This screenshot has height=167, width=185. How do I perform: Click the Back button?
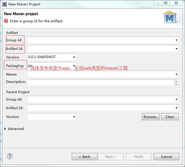click(85, 157)
